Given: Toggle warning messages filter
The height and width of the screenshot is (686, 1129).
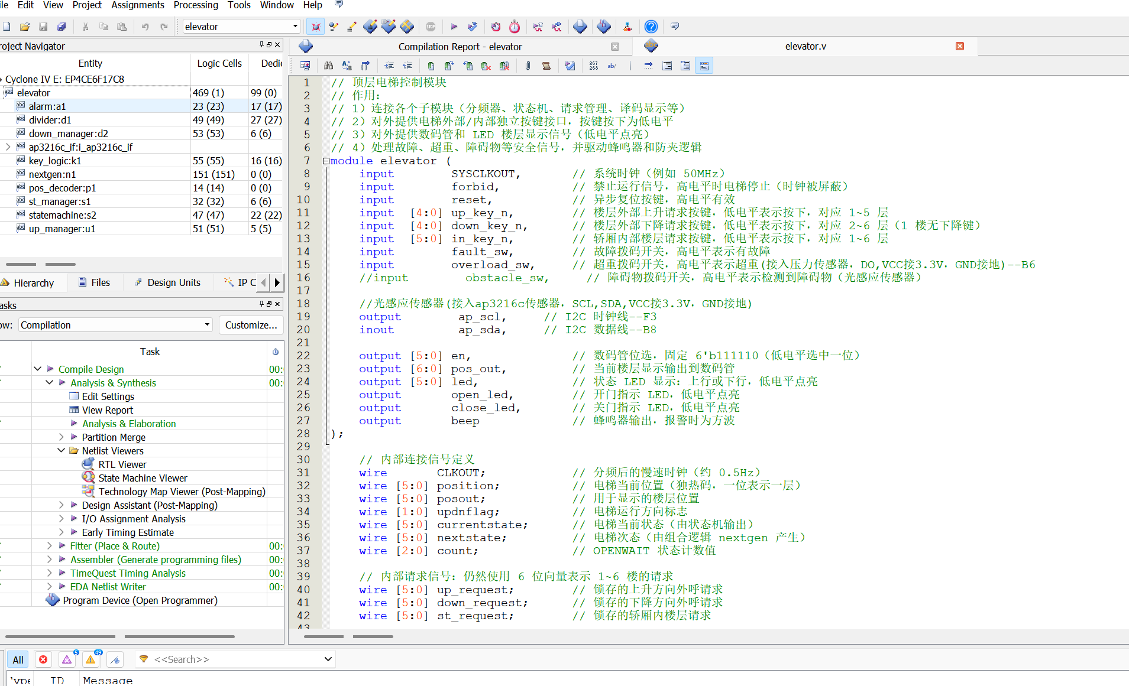Looking at the screenshot, I should click(x=91, y=659).
